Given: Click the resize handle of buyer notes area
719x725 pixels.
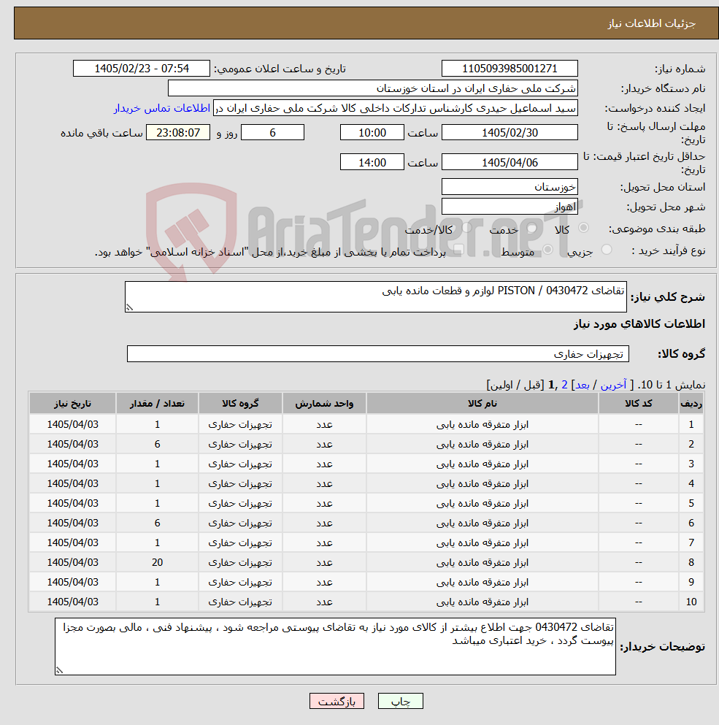Looking at the screenshot, I should pyautogui.click(x=59, y=670).
